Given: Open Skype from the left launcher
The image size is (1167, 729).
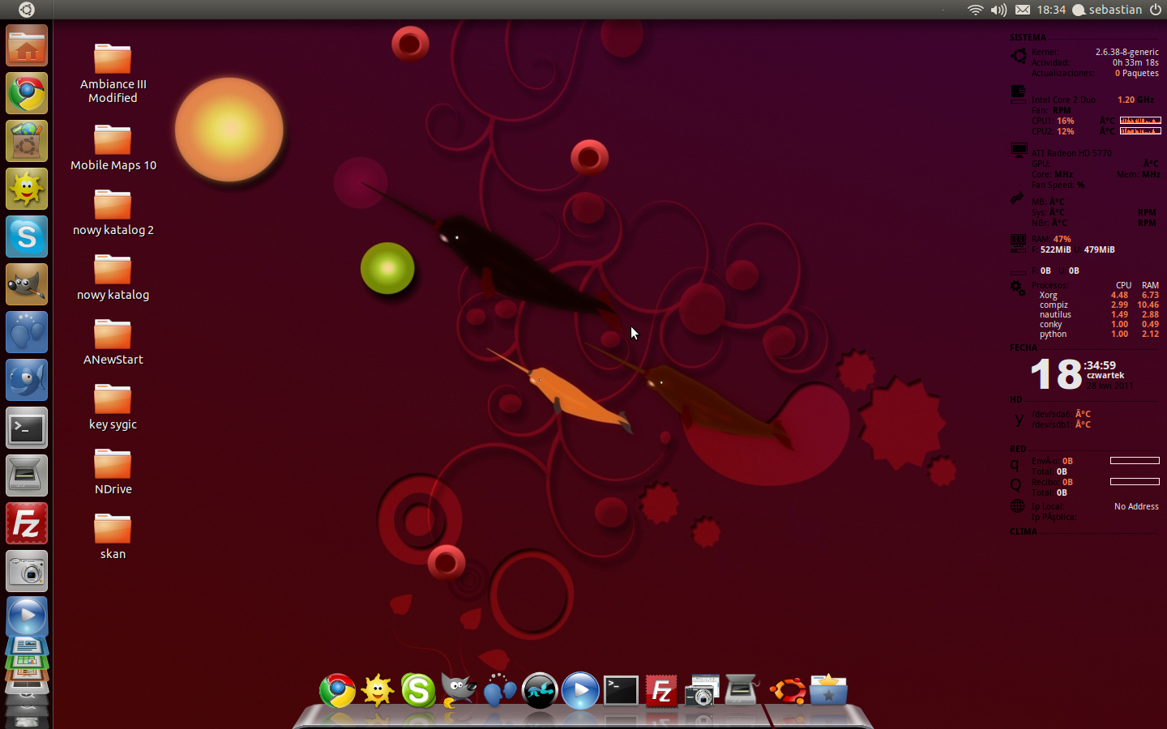Looking at the screenshot, I should [27, 237].
